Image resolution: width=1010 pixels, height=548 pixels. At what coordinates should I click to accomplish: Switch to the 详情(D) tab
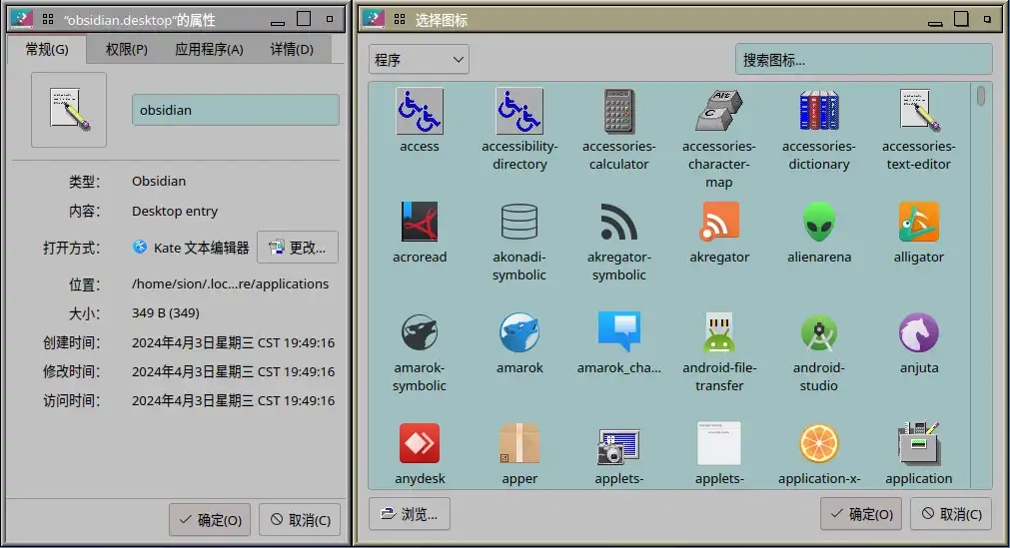point(292,49)
